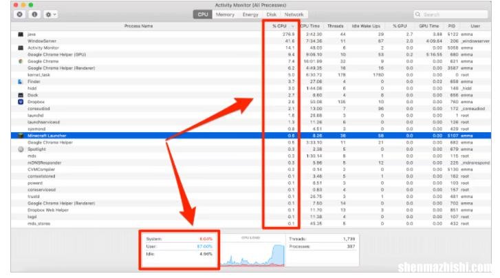Select the Activity Monitor process icon
The image size is (500, 278).
pyautogui.click(x=21, y=48)
